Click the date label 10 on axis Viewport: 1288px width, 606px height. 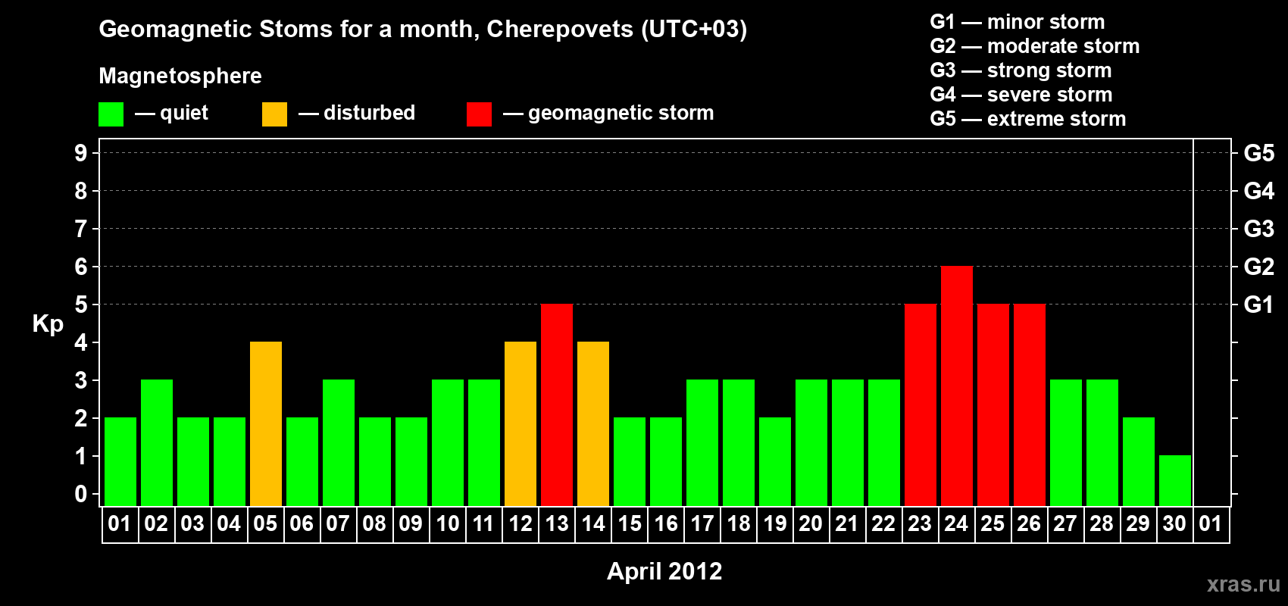[x=448, y=523]
